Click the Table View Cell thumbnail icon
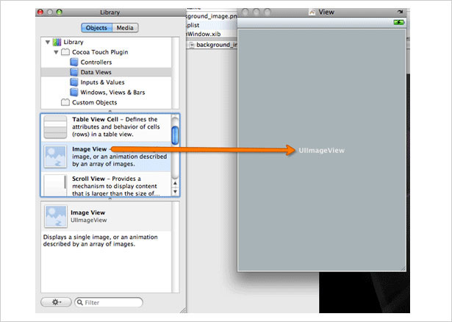This screenshot has width=452, height=322. [55, 127]
